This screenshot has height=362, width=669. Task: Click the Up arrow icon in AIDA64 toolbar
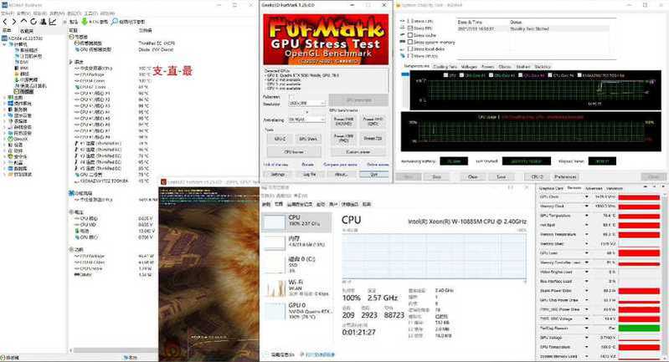(x=24, y=21)
